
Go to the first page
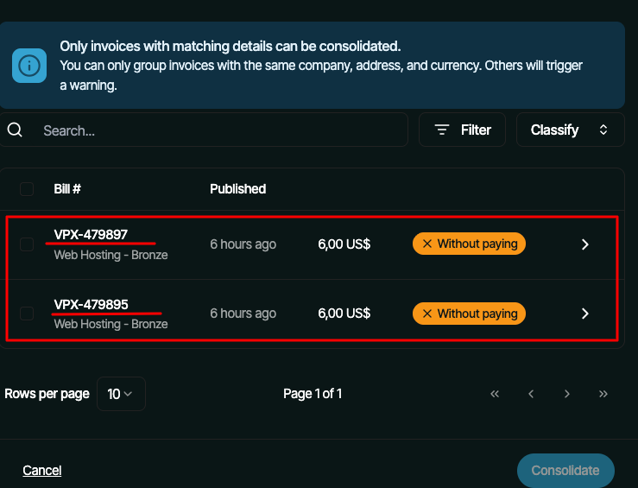tap(495, 394)
